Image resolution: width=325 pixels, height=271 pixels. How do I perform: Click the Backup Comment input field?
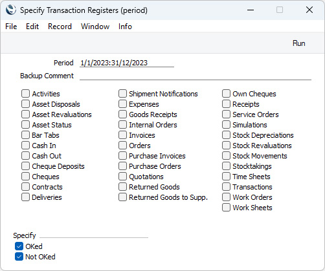pos(196,76)
